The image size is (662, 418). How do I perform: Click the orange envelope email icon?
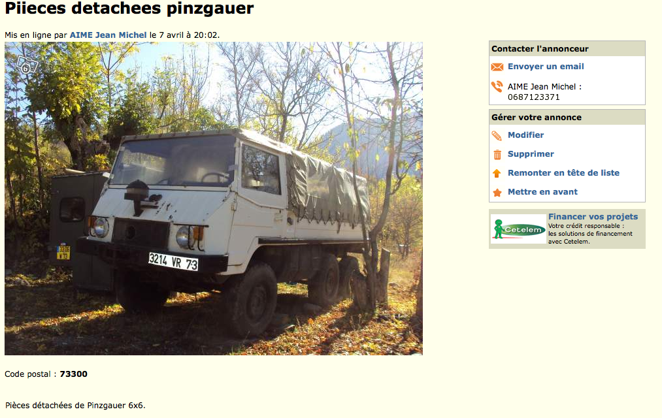pyautogui.click(x=497, y=67)
